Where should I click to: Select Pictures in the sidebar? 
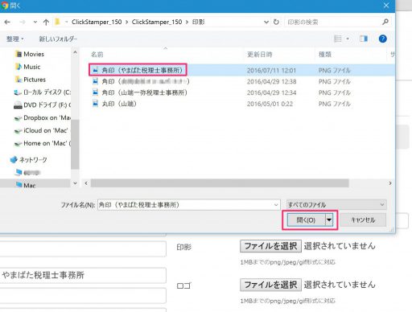[x=35, y=80]
